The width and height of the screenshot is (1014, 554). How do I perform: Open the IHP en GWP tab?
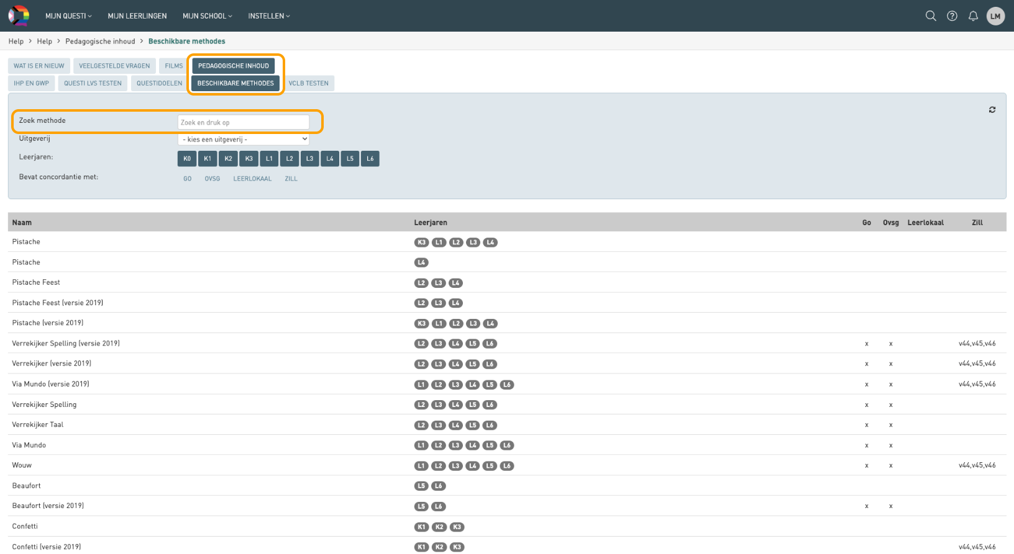(31, 83)
